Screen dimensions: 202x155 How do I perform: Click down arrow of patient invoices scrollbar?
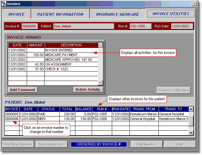click(x=191, y=133)
